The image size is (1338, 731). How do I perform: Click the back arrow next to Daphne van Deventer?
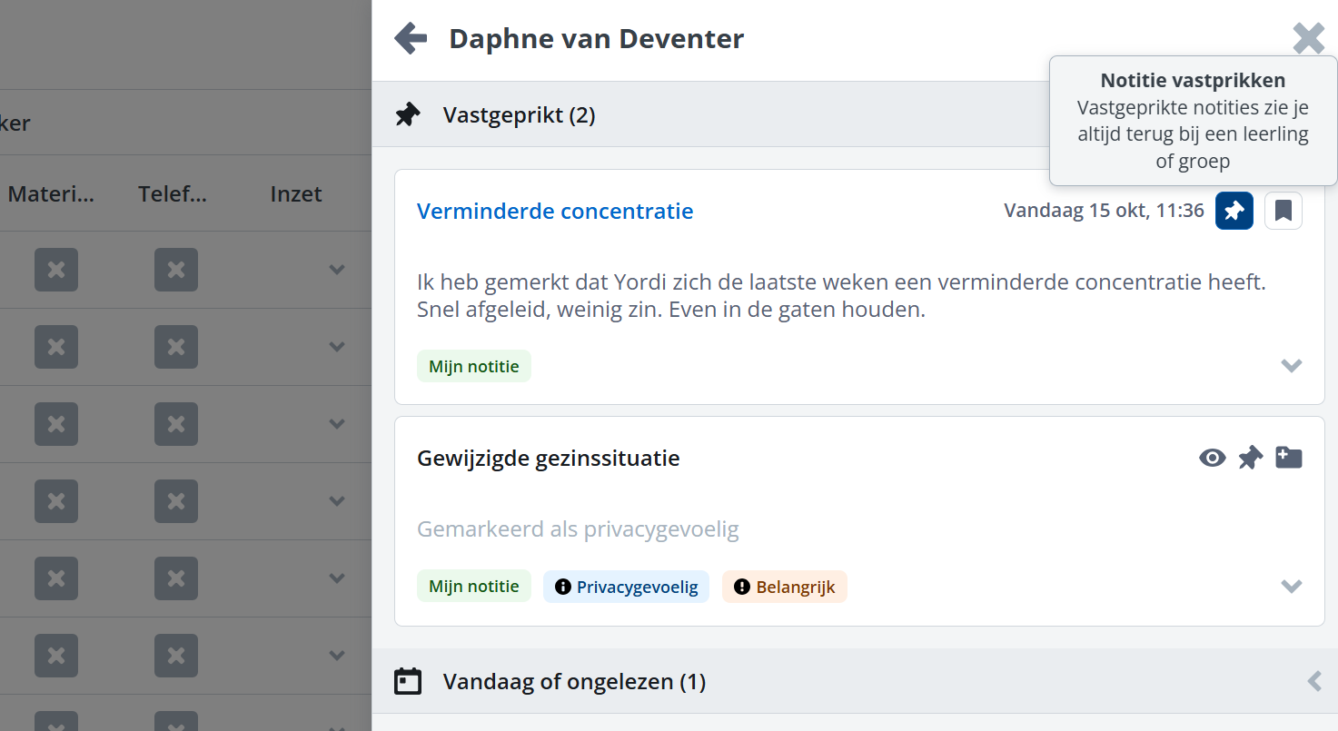(411, 39)
